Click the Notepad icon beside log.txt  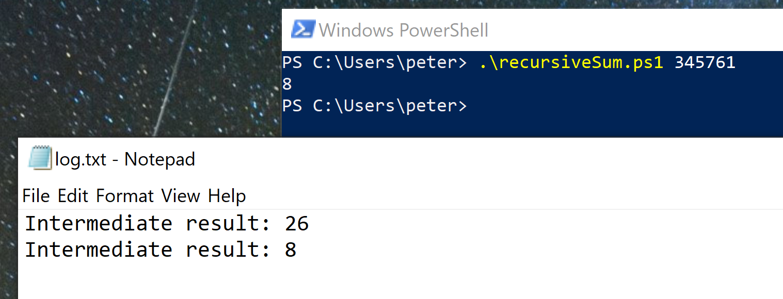(x=40, y=158)
